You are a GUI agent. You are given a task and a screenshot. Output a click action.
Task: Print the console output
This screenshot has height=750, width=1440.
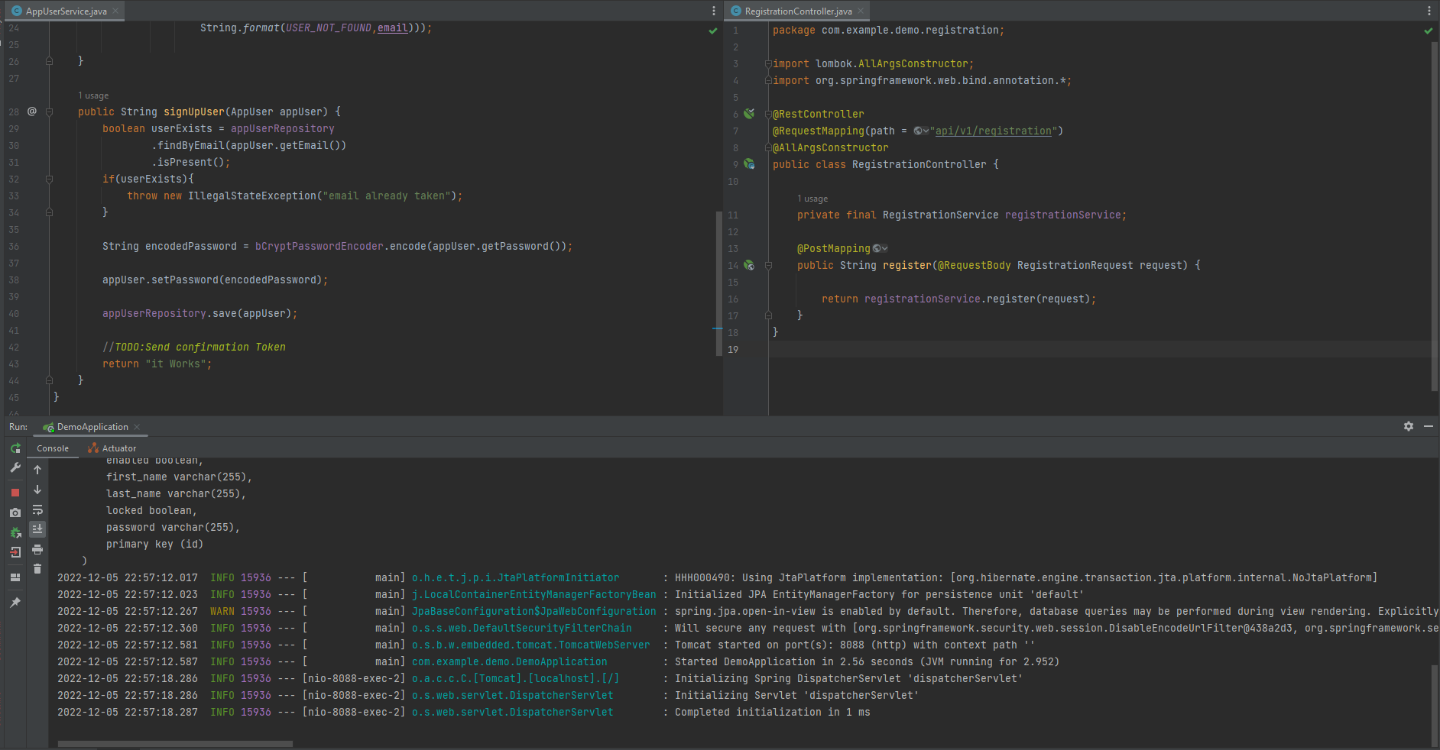click(37, 549)
